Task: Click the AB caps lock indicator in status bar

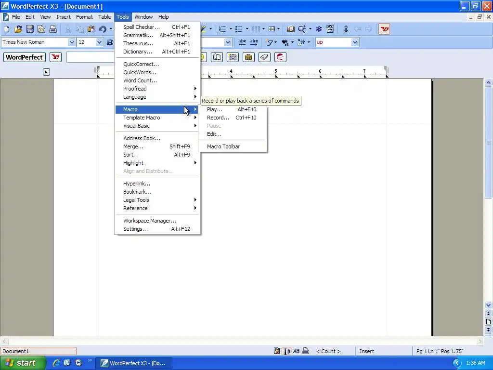Action: [296, 351]
